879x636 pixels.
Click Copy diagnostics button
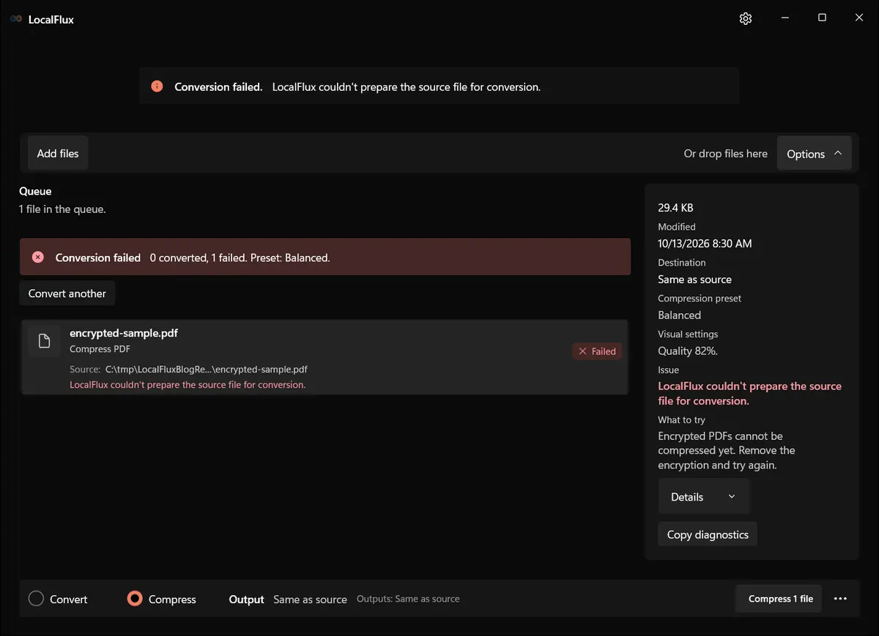(x=708, y=534)
